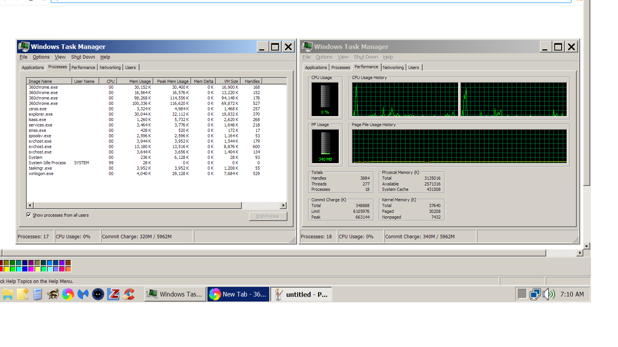This screenshot has height=347, width=618.
Task: Switch to Networking tab in the process-list Task Manager
Action: [110, 67]
